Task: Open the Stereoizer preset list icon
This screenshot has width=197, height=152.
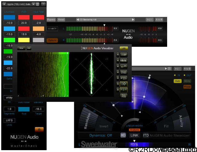Action: (169, 69)
